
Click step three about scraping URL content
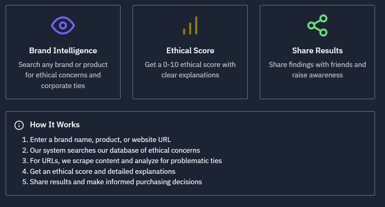click(x=122, y=161)
